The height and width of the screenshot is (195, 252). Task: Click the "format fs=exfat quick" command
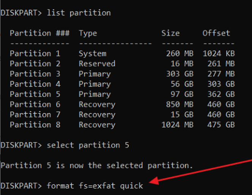point(95,186)
